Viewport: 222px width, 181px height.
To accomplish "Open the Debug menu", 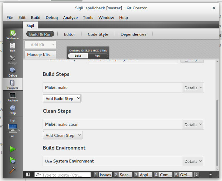I will point(52,17).
